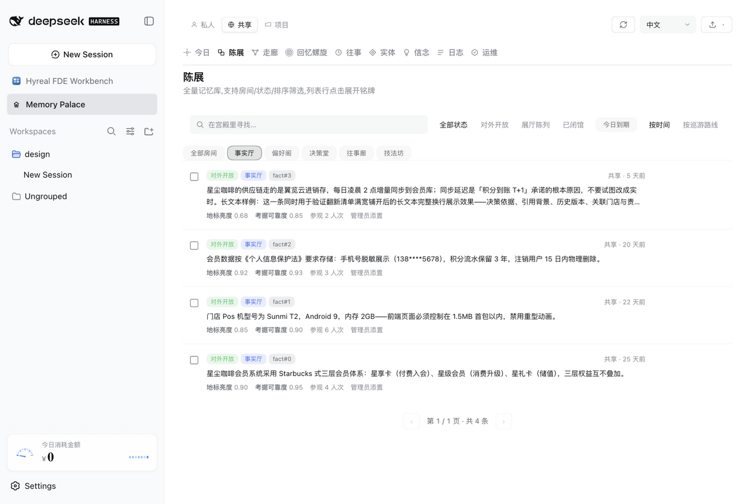Screen dimensions: 751x504
Task: Click the deepseek whale logo
Action: click(16, 21)
